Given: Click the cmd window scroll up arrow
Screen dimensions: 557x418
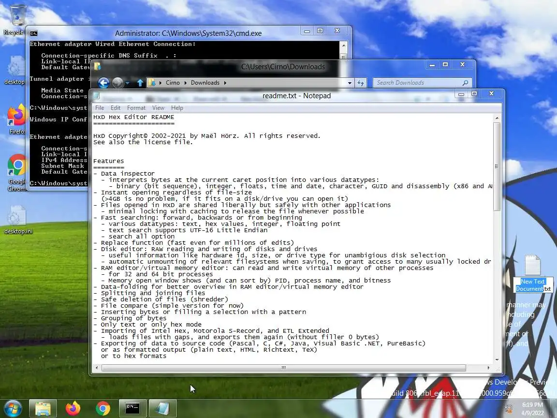Looking at the screenshot, I should pyautogui.click(x=343, y=45).
